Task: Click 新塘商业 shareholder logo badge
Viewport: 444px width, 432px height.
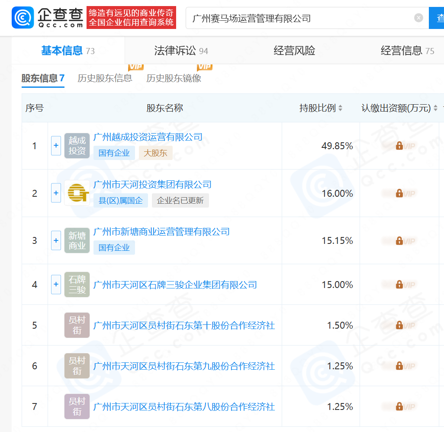Action: 77,240
